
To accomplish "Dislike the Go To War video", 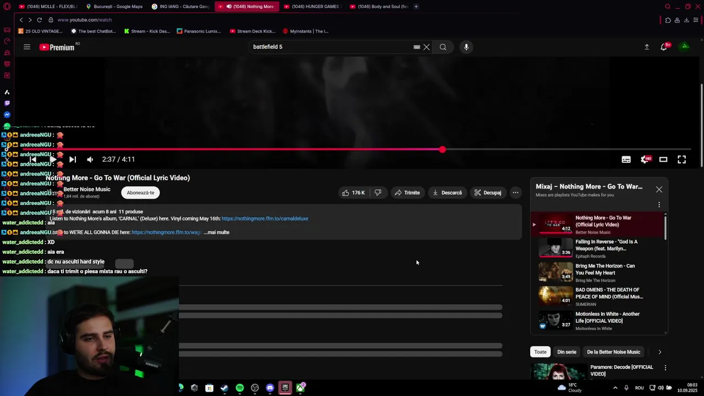I will tap(378, 193).
